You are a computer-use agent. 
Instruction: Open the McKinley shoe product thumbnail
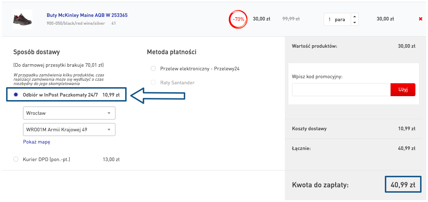click(22, 19)
